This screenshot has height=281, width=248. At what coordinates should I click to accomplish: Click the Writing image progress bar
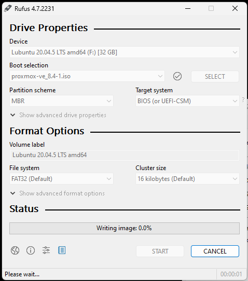(125, 228)
